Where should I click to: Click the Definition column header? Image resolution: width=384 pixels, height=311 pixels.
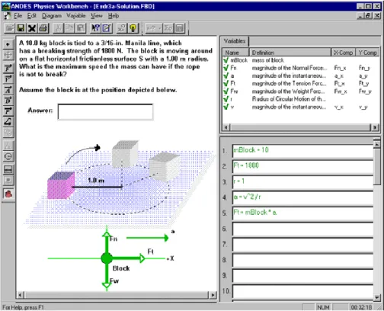pos(290,53)
